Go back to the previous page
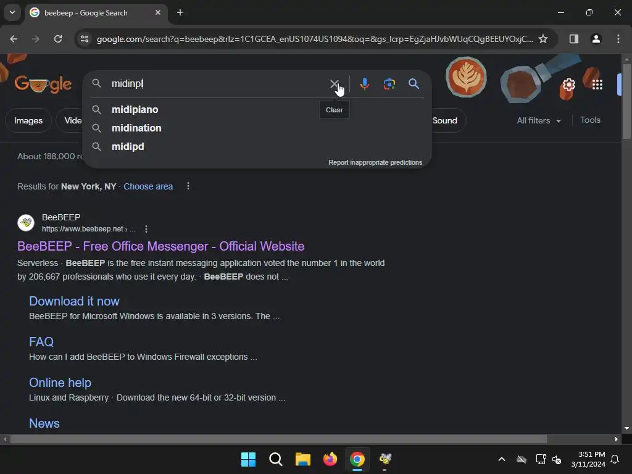The width and height of the screenshot is (632, 474). point(14,39)
